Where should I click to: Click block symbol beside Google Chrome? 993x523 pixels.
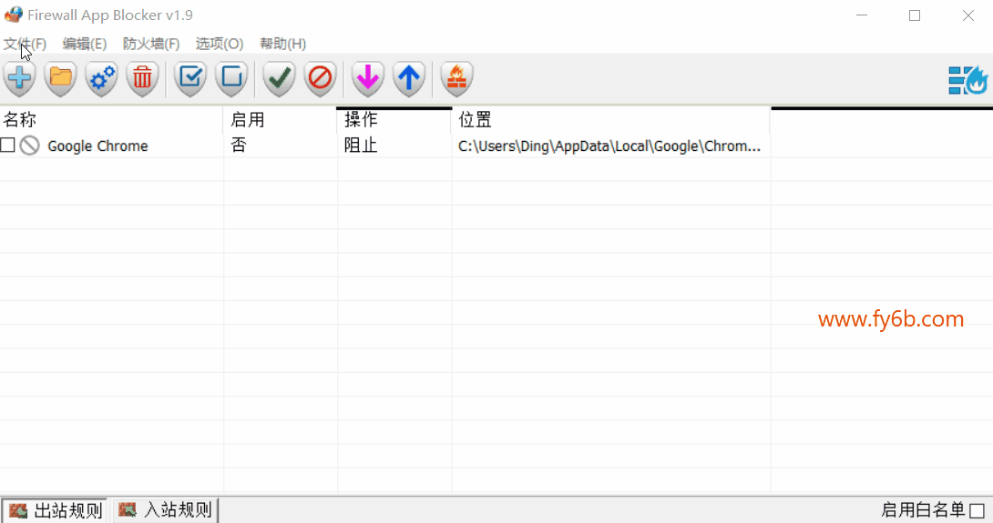[30, 146]
